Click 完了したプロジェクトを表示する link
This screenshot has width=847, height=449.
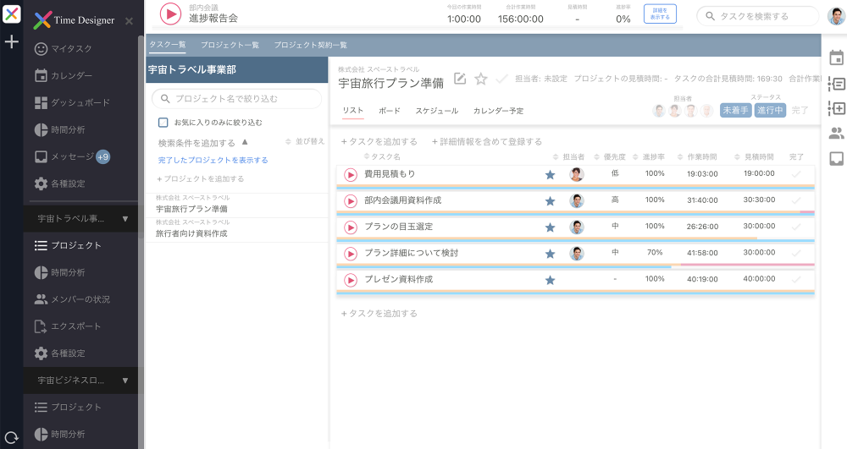coord(213,160)
